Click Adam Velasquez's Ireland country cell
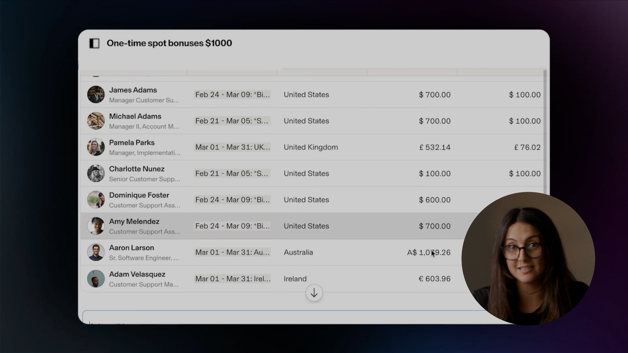This screenshot has width=628, height=353. (295, 279)
